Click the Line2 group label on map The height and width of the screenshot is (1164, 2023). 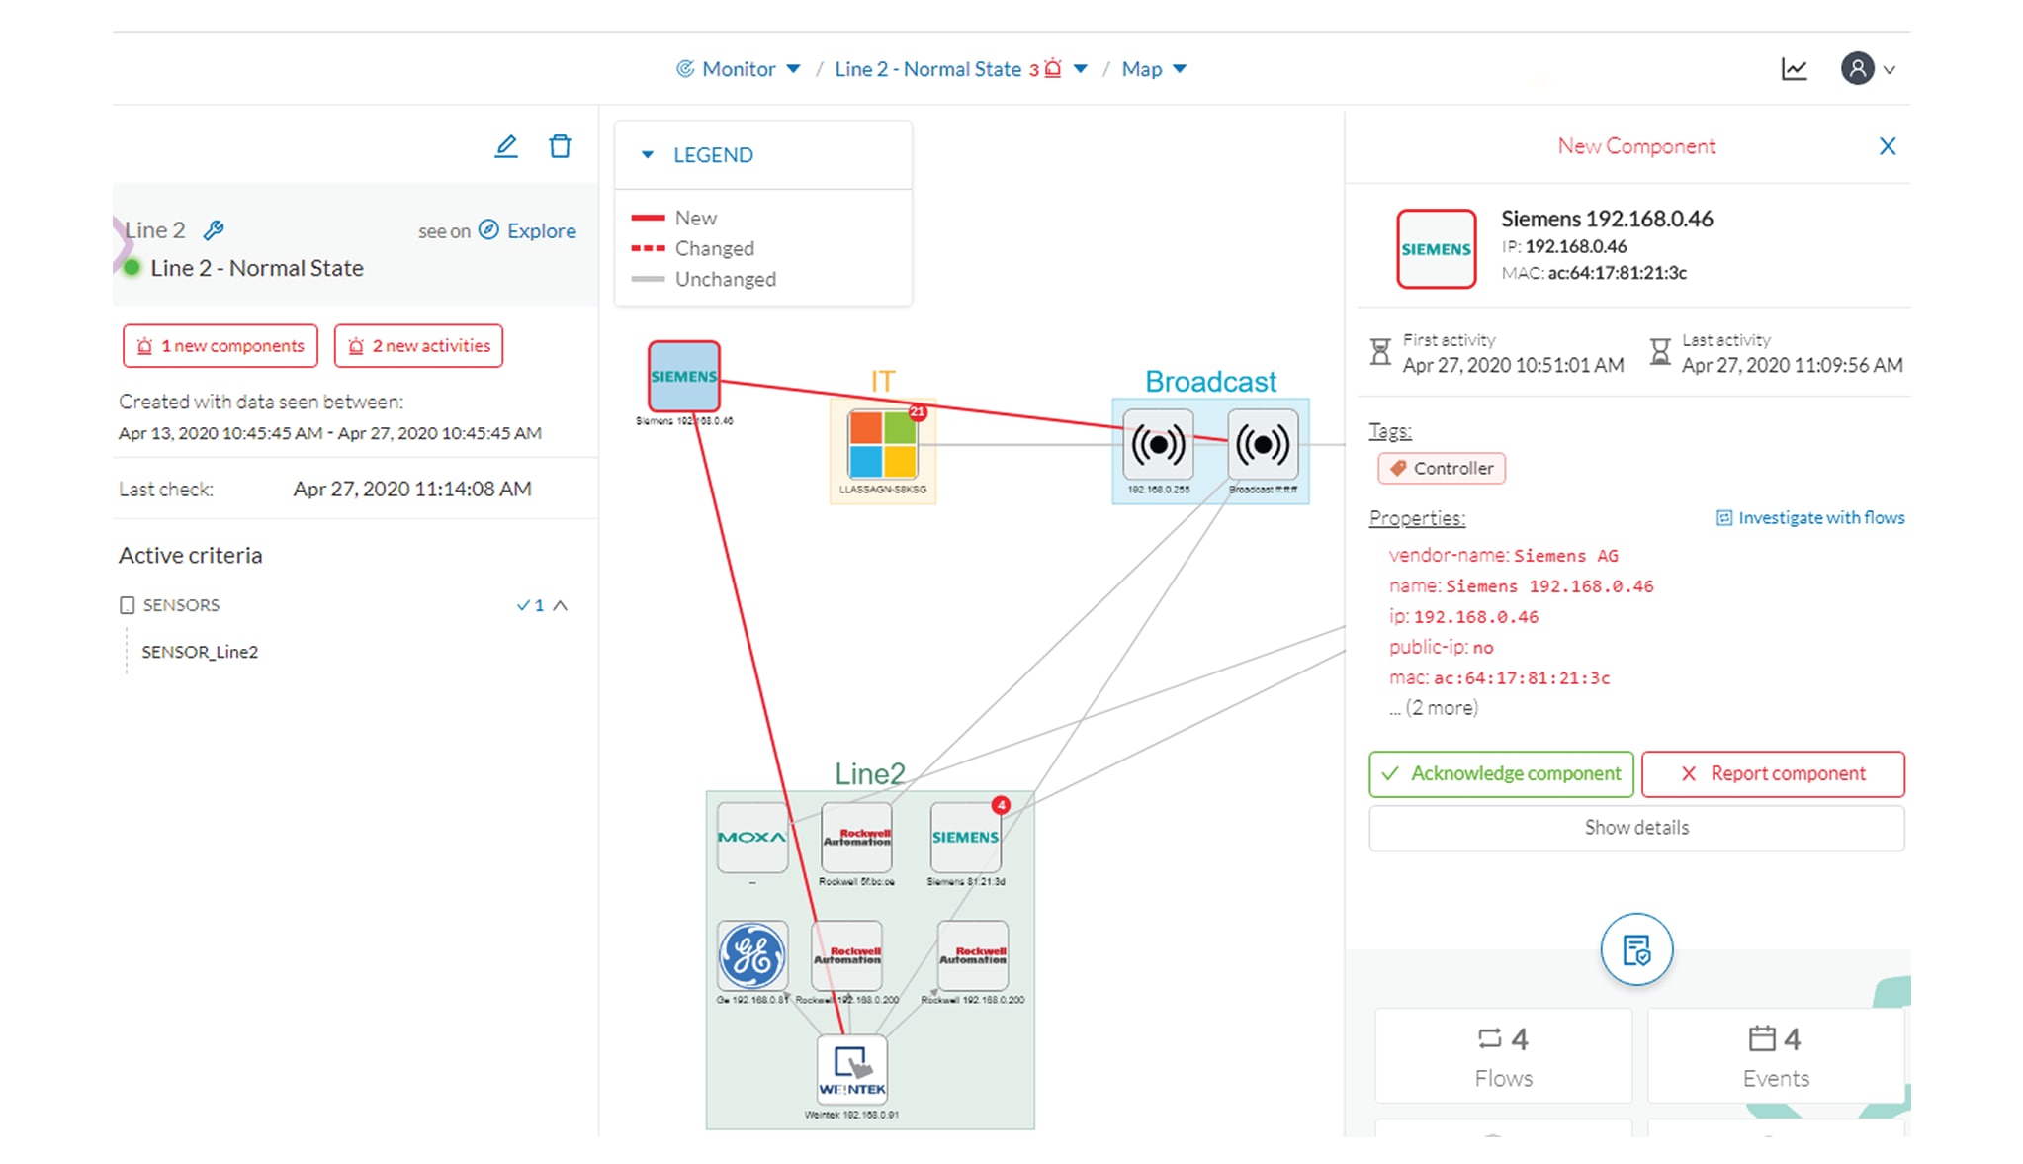pyautogui.click(x=870, y=773)
